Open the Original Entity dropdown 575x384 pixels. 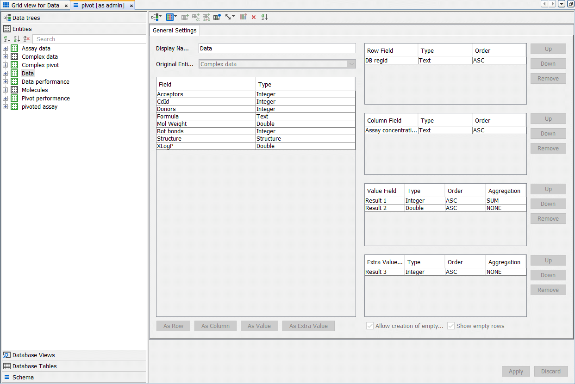tap(351, 64)
